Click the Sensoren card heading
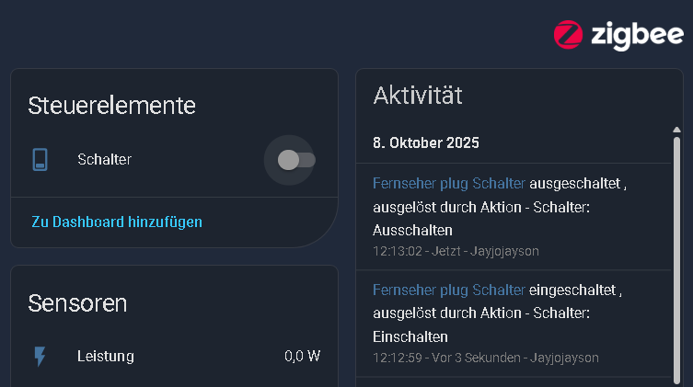The image size is (693, 387). pos(77,303)
